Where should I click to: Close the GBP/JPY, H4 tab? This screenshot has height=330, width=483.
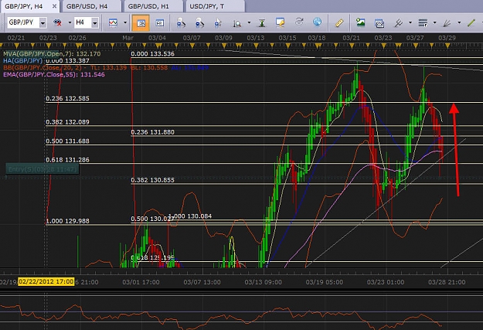tap(55, 6)
